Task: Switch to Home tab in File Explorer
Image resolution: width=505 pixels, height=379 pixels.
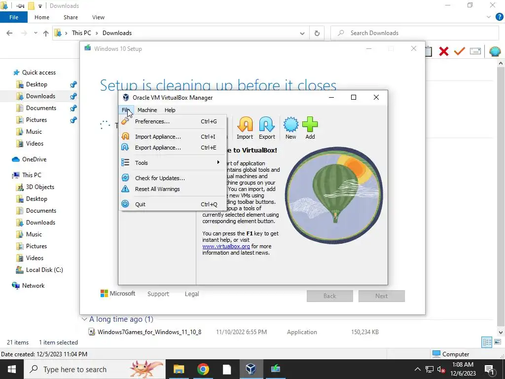Action: click(42, 17)
